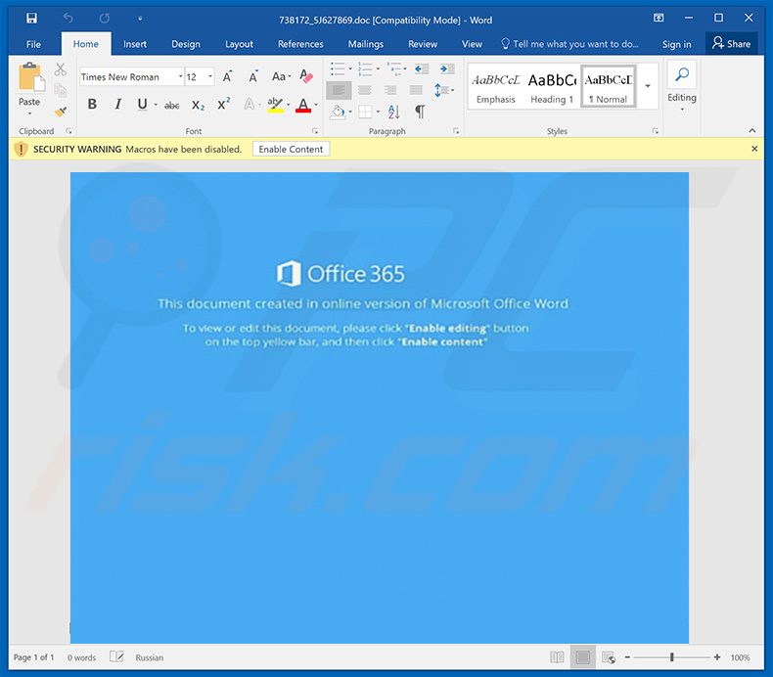The height and width of the screenshot is (677, 773).
Task: Click the Text Effects outlined A icon
Action: pos(250,104)
